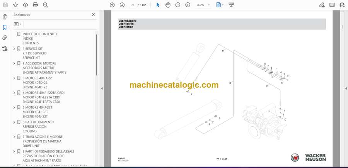
Task: Go to previous page with up arrow
Action: (112, 5)
